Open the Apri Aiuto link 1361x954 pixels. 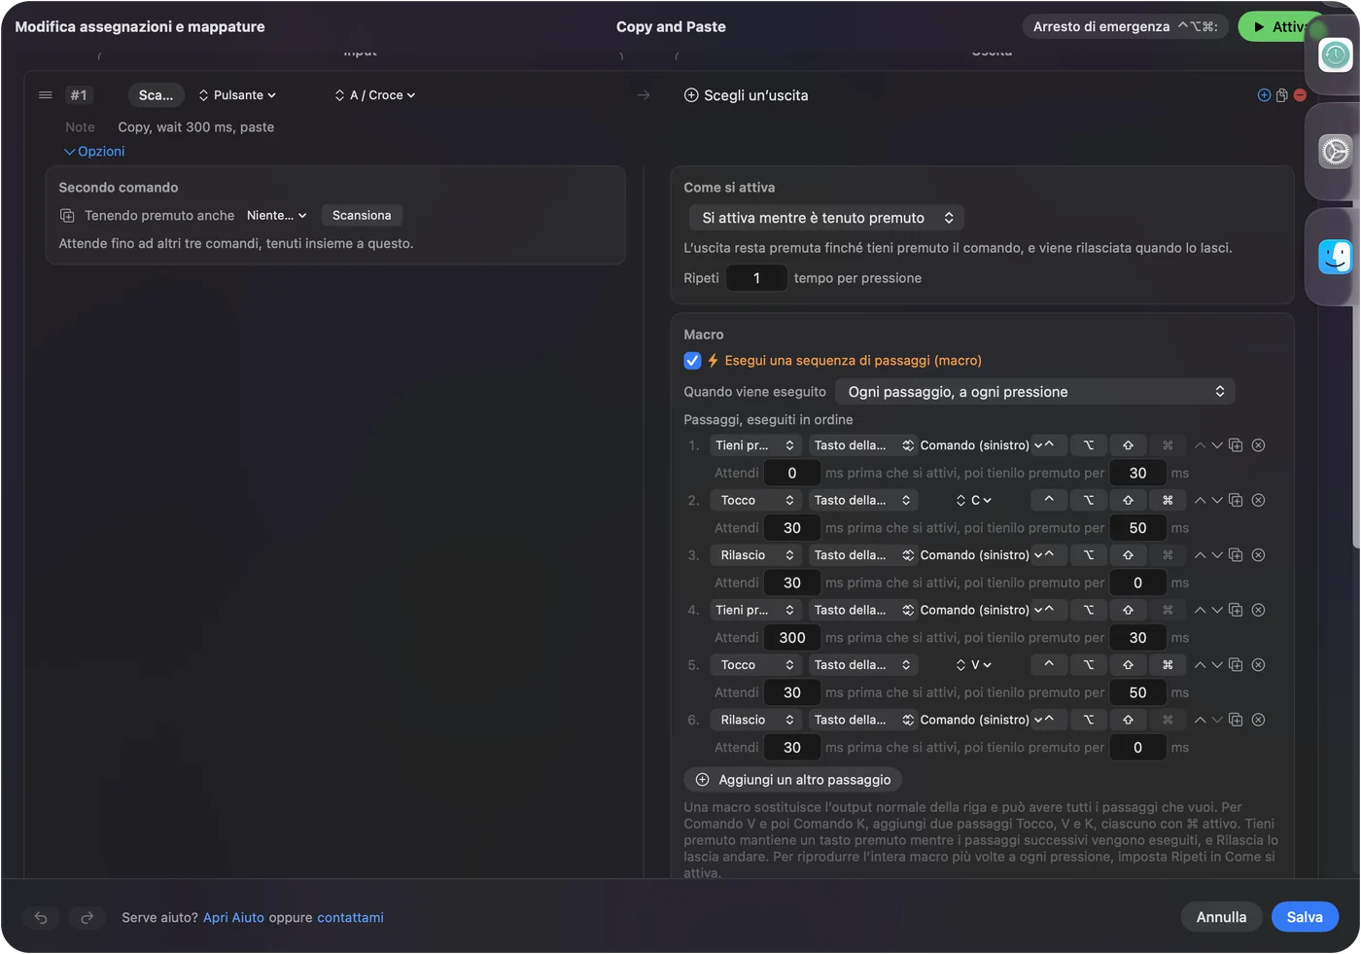233,917
